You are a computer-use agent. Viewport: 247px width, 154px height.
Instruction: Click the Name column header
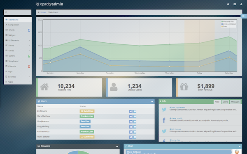coord(40,106)
